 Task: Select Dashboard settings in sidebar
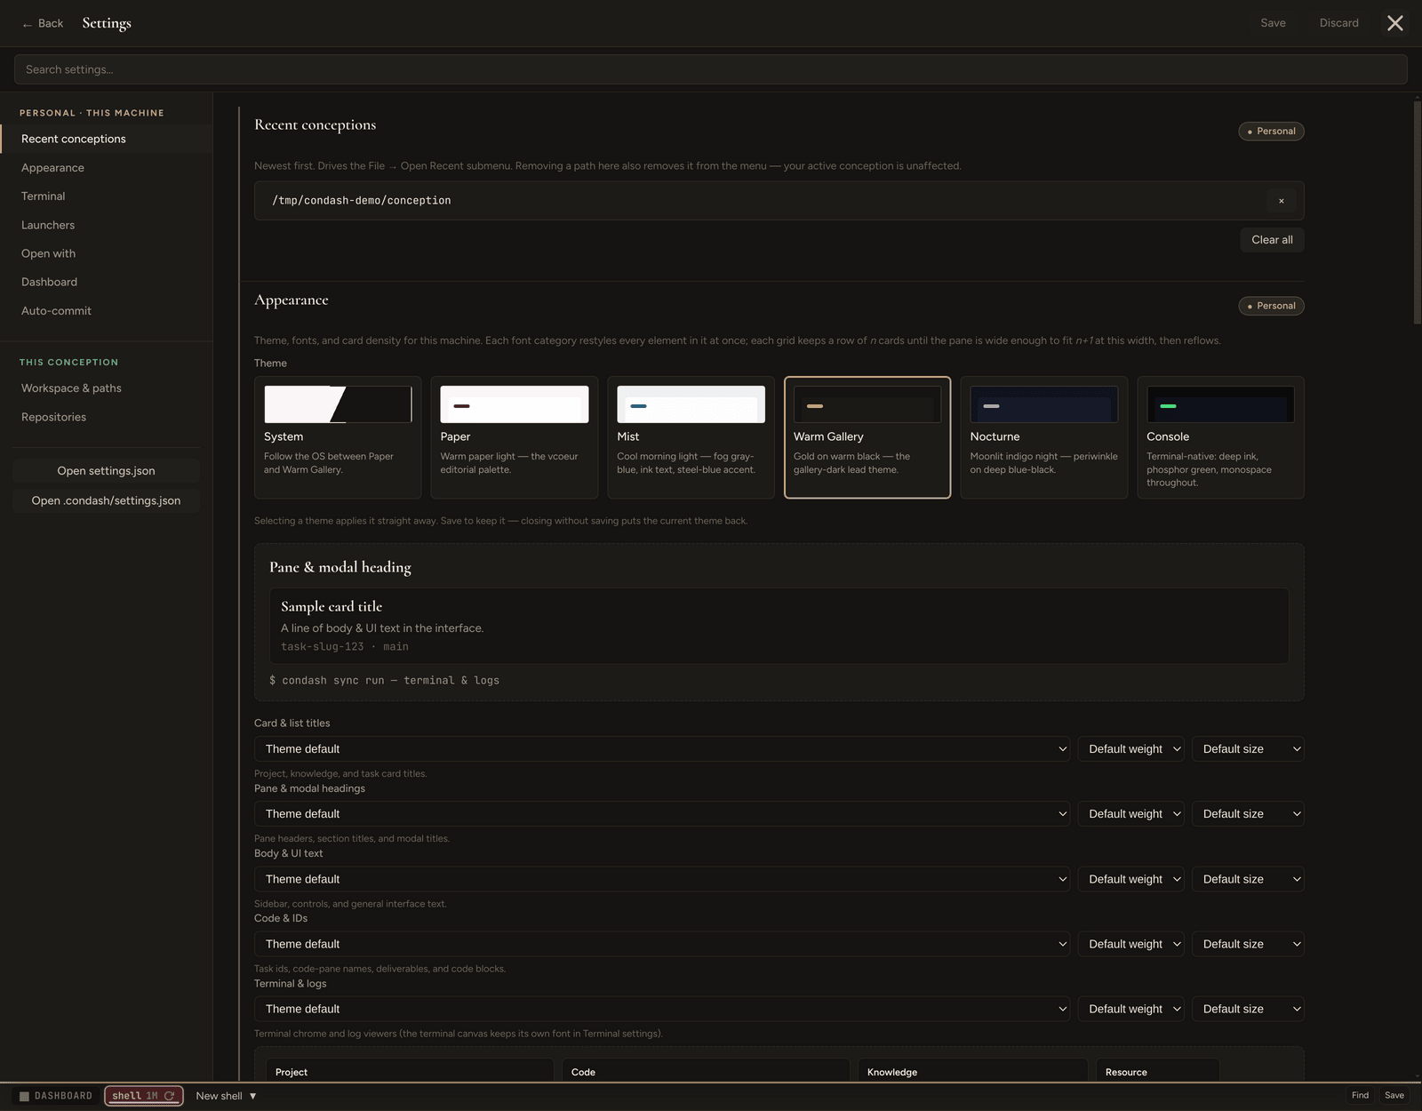point(106,282)
